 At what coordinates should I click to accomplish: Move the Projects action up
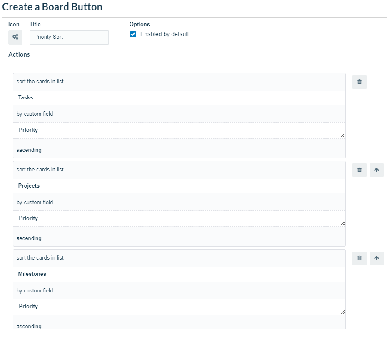click(376, 170)
